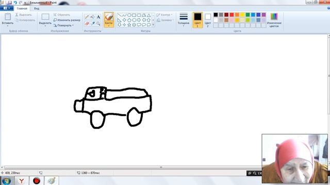
Task: Click the Кисти brush icon
Action: [x=109, y=17]
